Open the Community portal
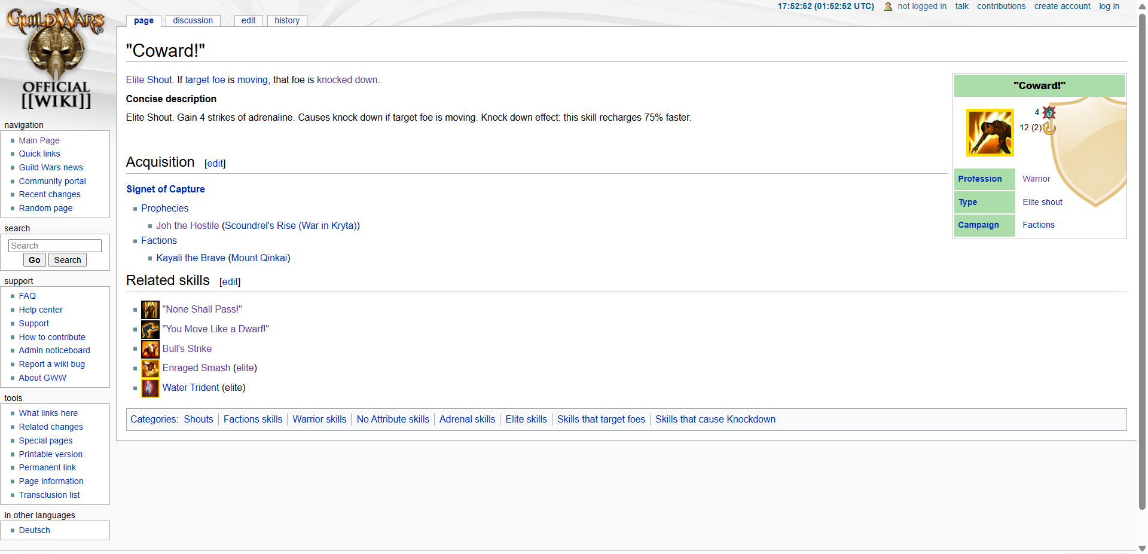 (x=52, y=181)
